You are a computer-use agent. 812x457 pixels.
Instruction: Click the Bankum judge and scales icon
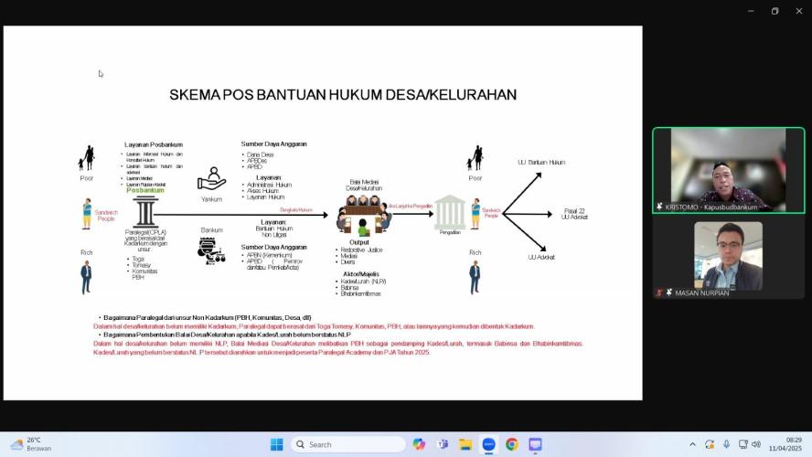coord(211,251)
